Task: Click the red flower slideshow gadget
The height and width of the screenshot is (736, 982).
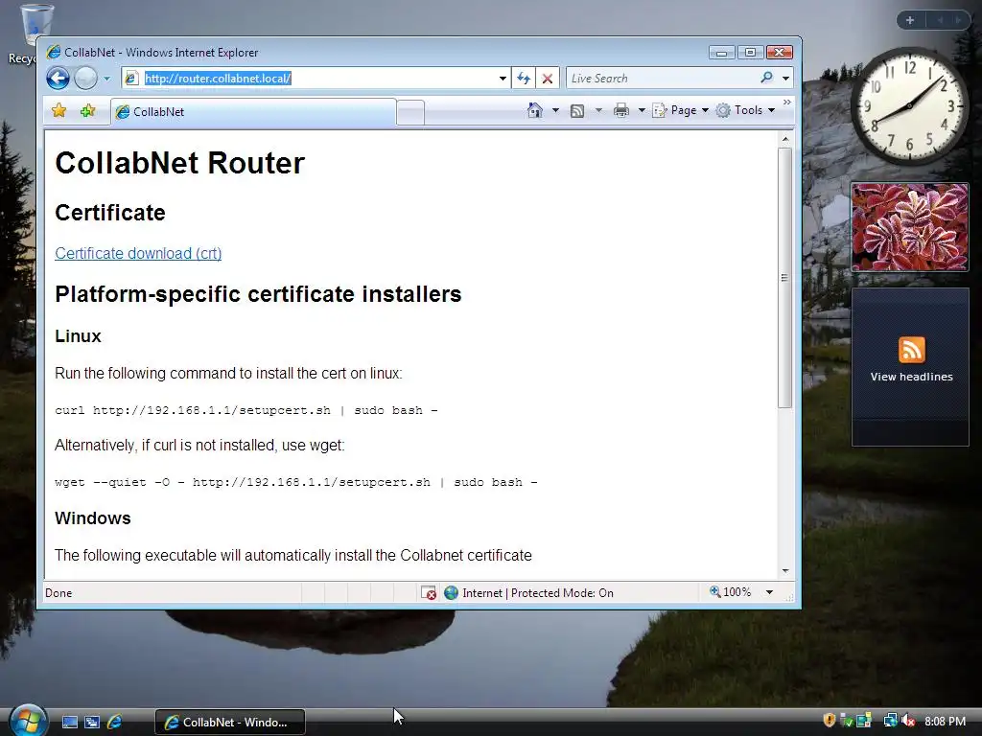Action: click(910, 227)
